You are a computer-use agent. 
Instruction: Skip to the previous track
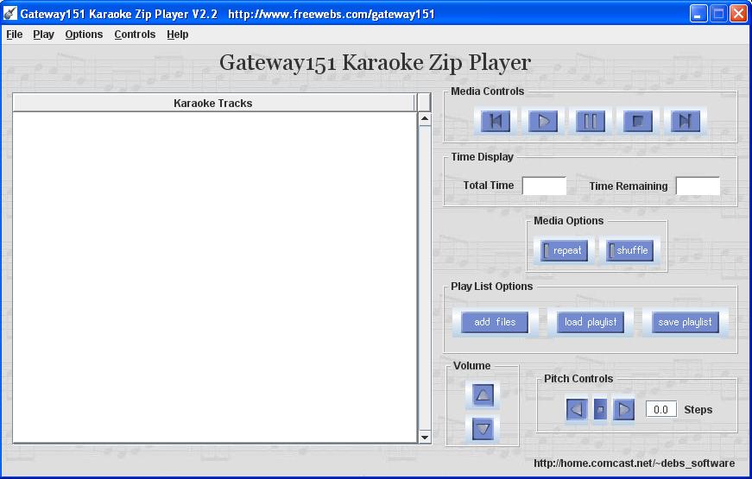click(496, 121)
